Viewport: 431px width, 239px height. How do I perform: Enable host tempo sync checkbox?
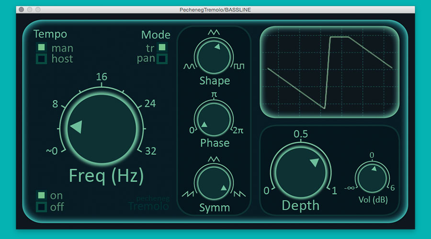pos(42,59)
